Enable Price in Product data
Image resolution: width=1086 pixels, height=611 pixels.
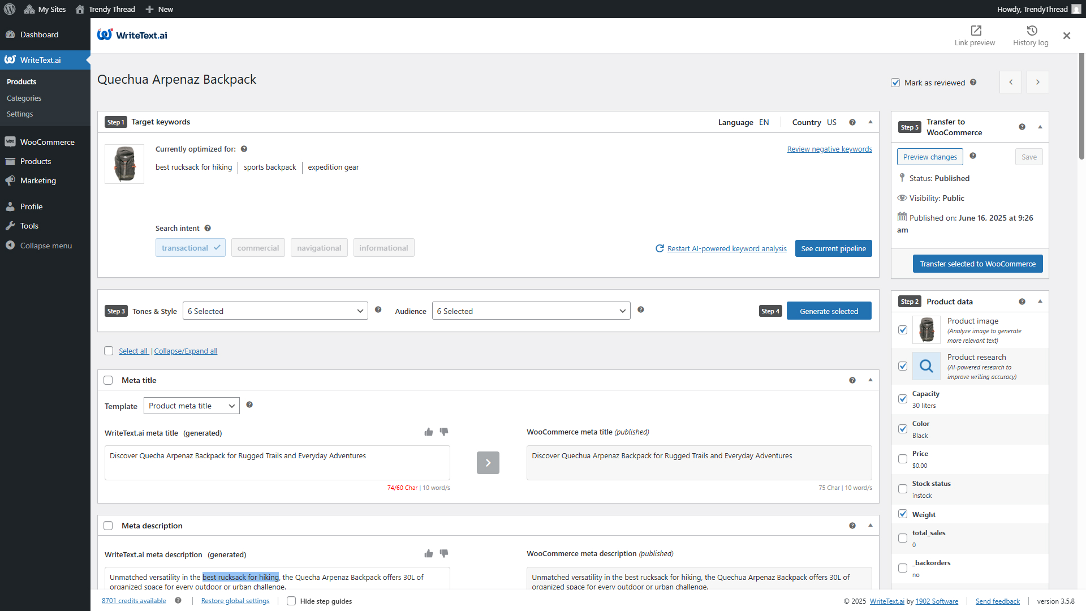903,459
